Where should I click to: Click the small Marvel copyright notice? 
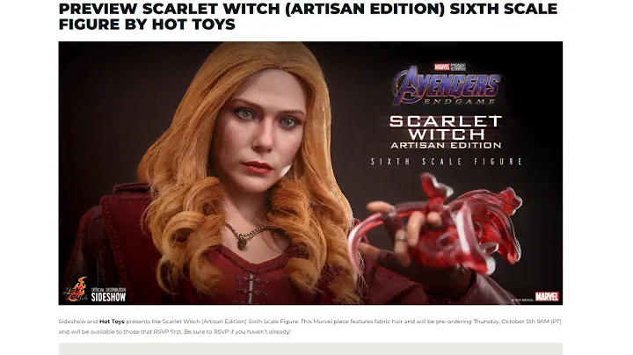[x=522, y=301]
